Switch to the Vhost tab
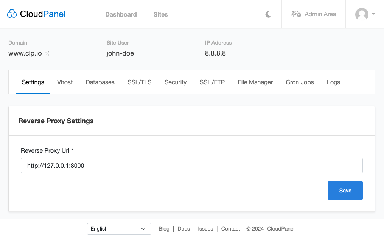The image size is (384, 237). point(65,82)
